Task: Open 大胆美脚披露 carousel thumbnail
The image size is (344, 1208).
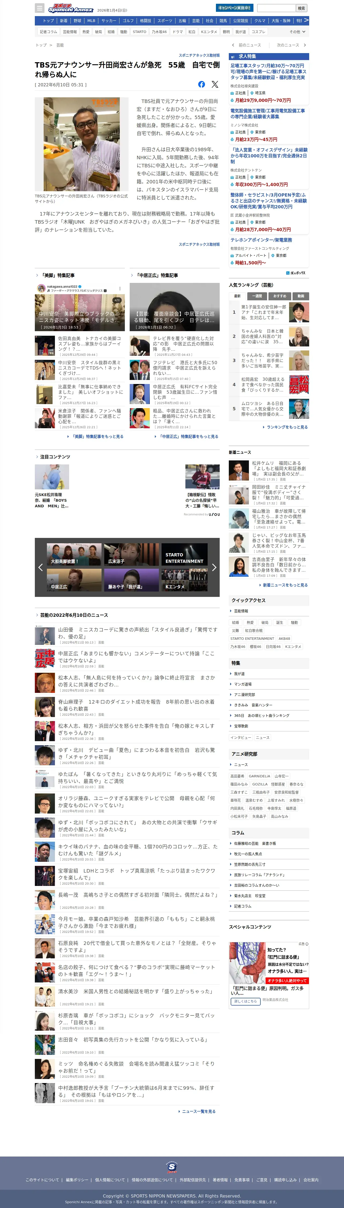Action: 74,554
